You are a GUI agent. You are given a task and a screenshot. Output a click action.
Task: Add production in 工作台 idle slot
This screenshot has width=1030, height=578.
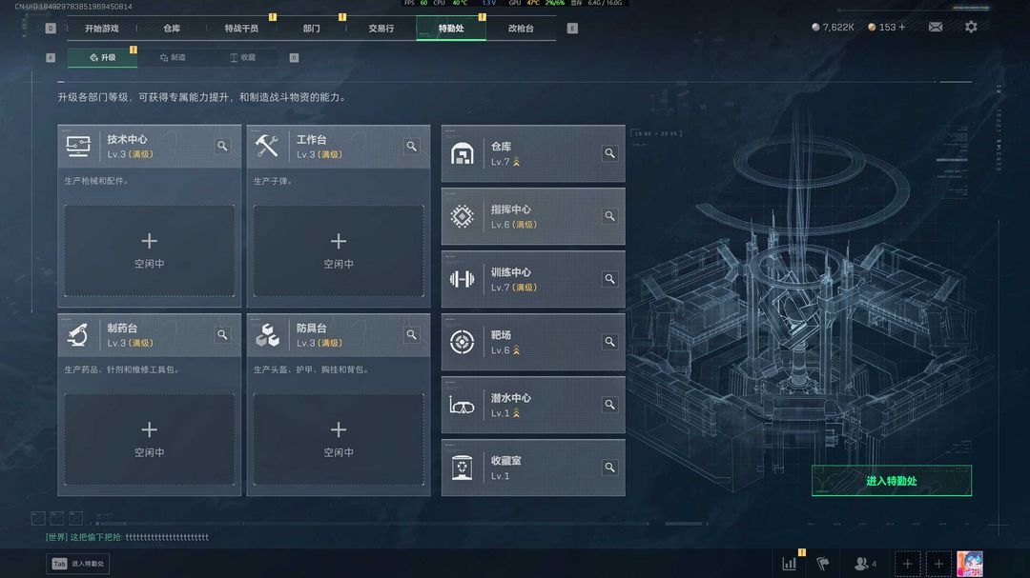339,250
